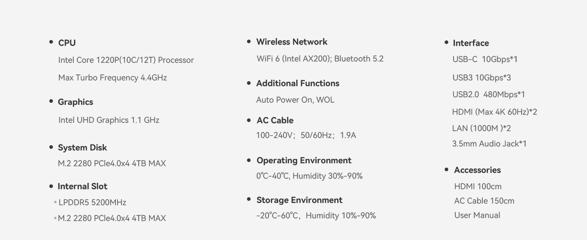The height and width of the screenshot is (240, 587).
Task: Select Auto Power On, WOL text
Action: 295,100
